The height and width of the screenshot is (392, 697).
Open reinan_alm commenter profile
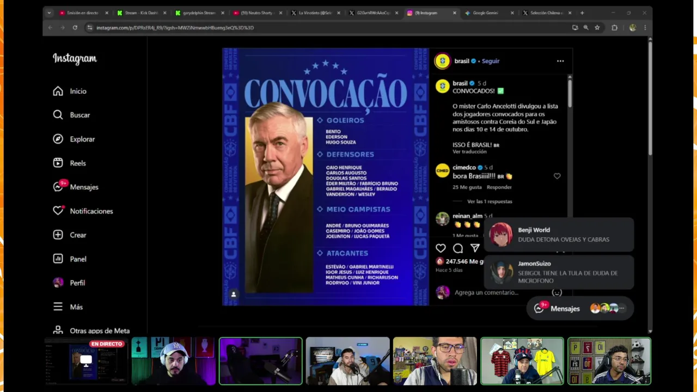point(467,216)
